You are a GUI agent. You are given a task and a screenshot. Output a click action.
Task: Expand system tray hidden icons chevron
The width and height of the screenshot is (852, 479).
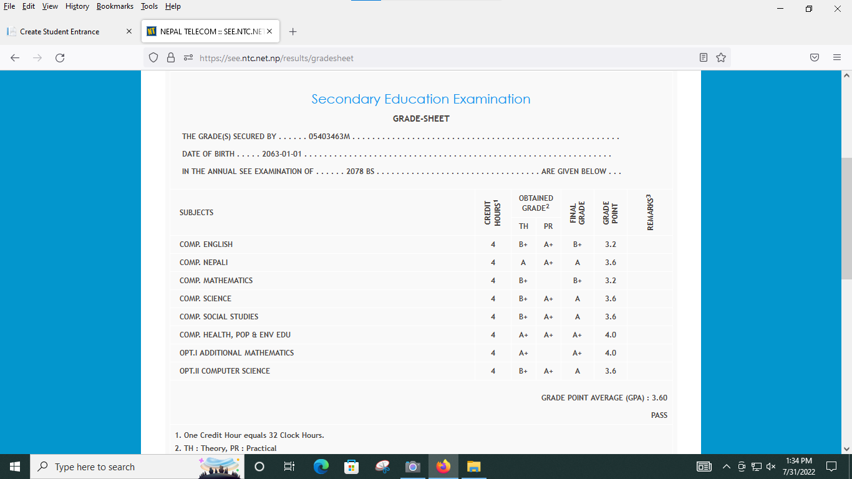[x=726, y=467]
